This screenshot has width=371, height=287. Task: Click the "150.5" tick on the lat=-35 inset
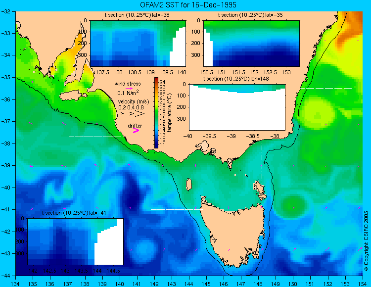point(206,72)
